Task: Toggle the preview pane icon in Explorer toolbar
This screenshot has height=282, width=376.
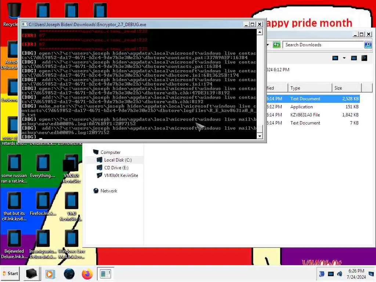Action: (x=354, y=58)
